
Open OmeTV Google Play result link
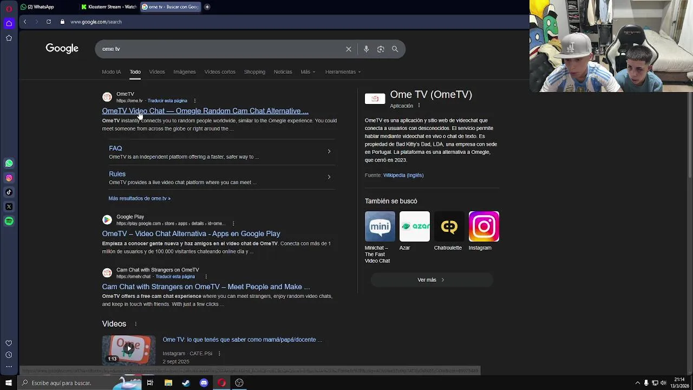coord(191,234)
